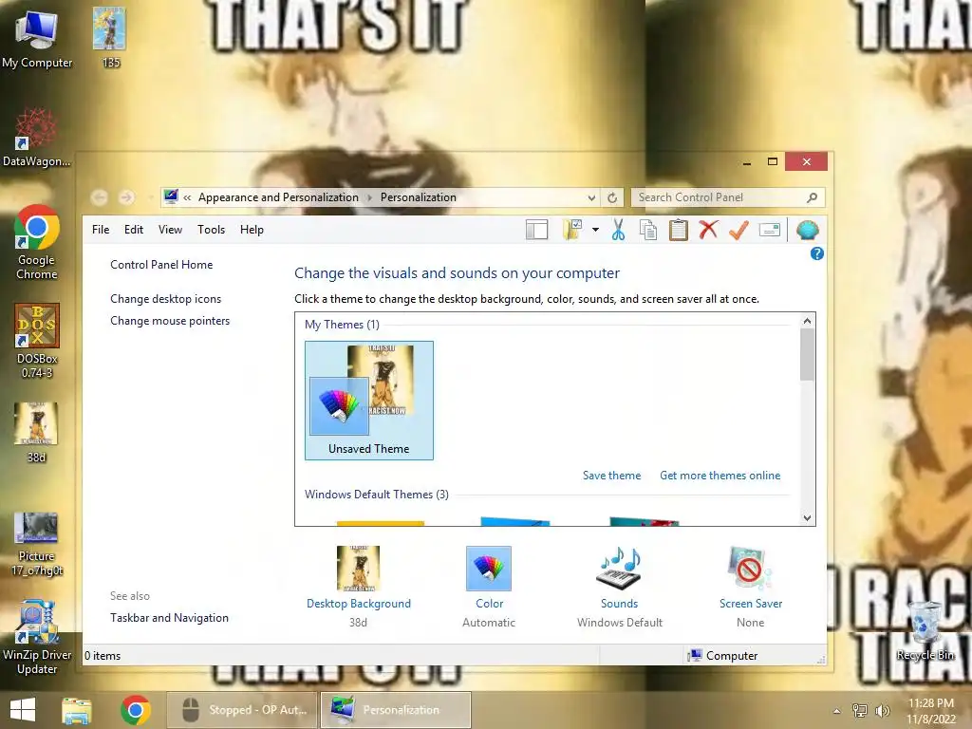The height and width of the screenshot is (729, 972).
Task: Click the Refresh button in address bar
Action: point(612,197)
